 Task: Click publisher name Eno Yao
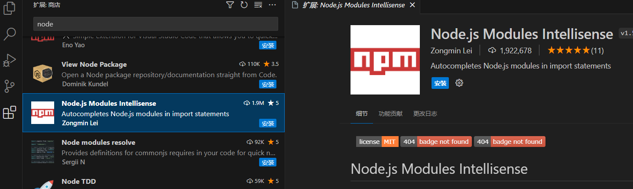(x=73, y=45)
